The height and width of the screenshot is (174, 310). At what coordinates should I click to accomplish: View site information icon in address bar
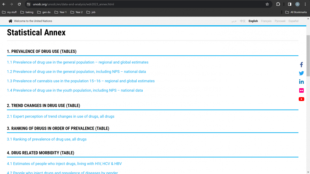point(29,4)
